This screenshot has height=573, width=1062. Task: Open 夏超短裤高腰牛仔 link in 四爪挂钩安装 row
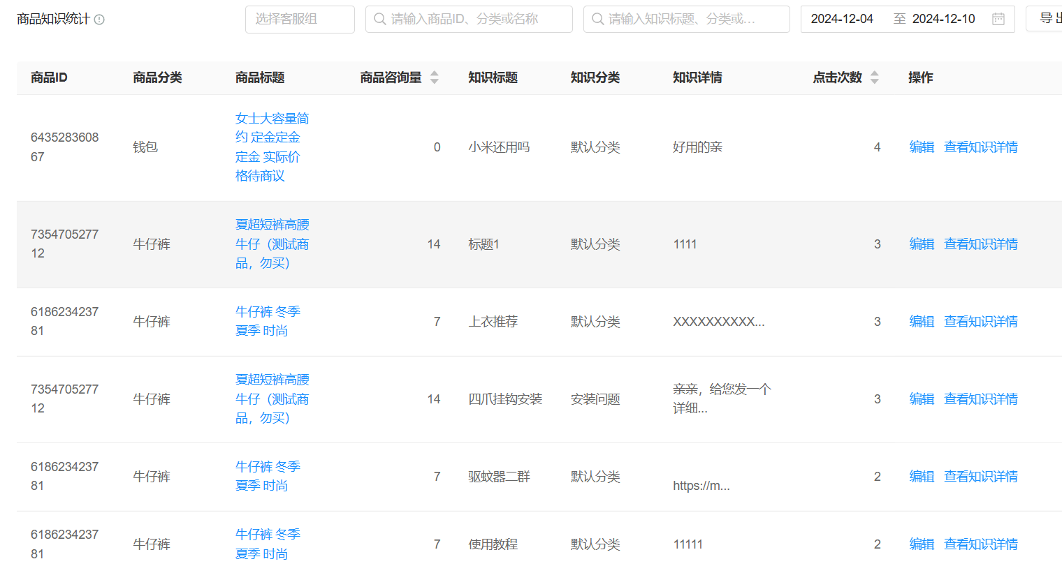point(272,399)
